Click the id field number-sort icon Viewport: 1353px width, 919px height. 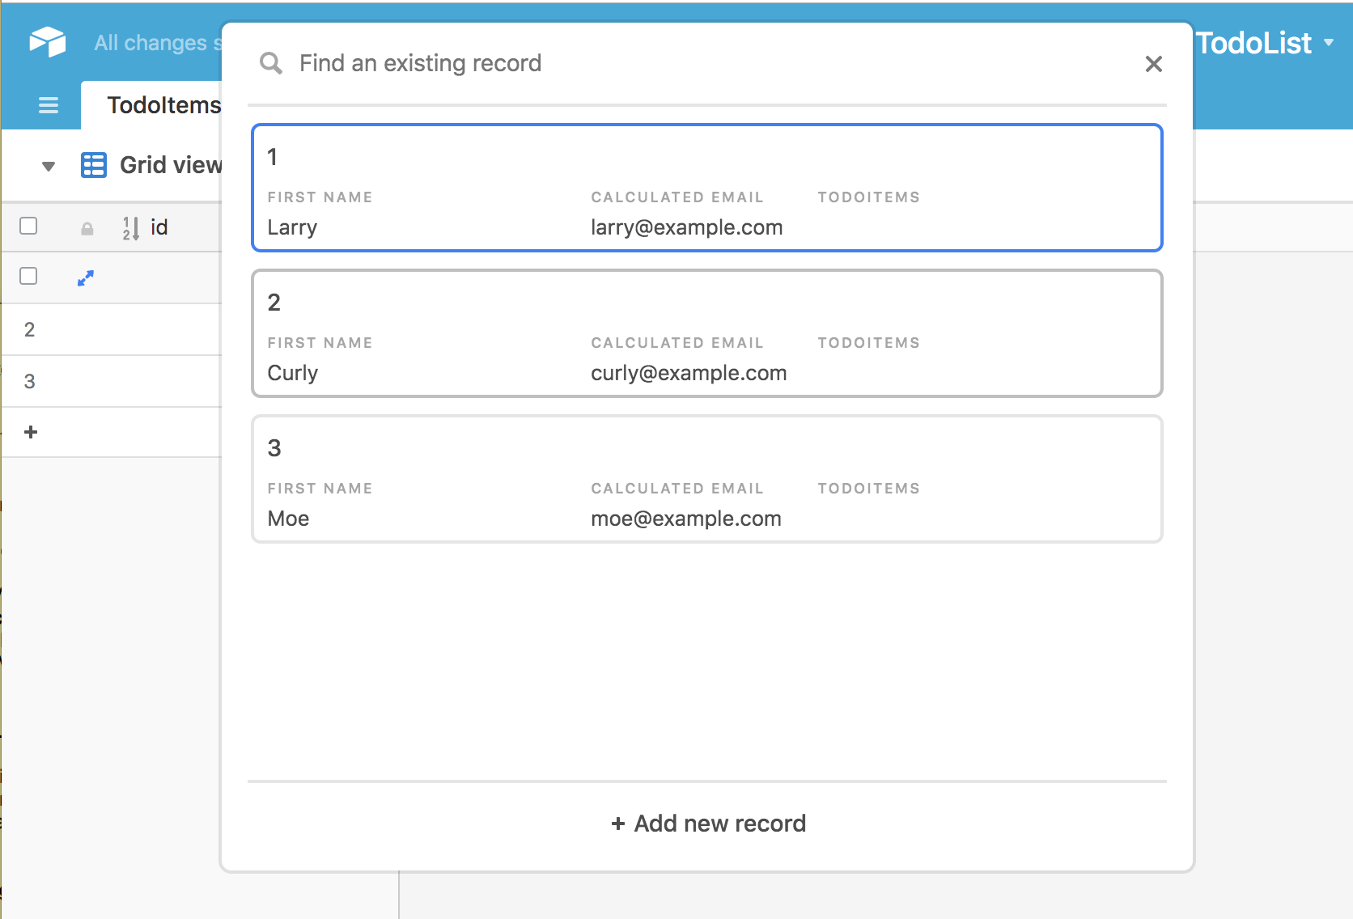(x=130, y=228)
